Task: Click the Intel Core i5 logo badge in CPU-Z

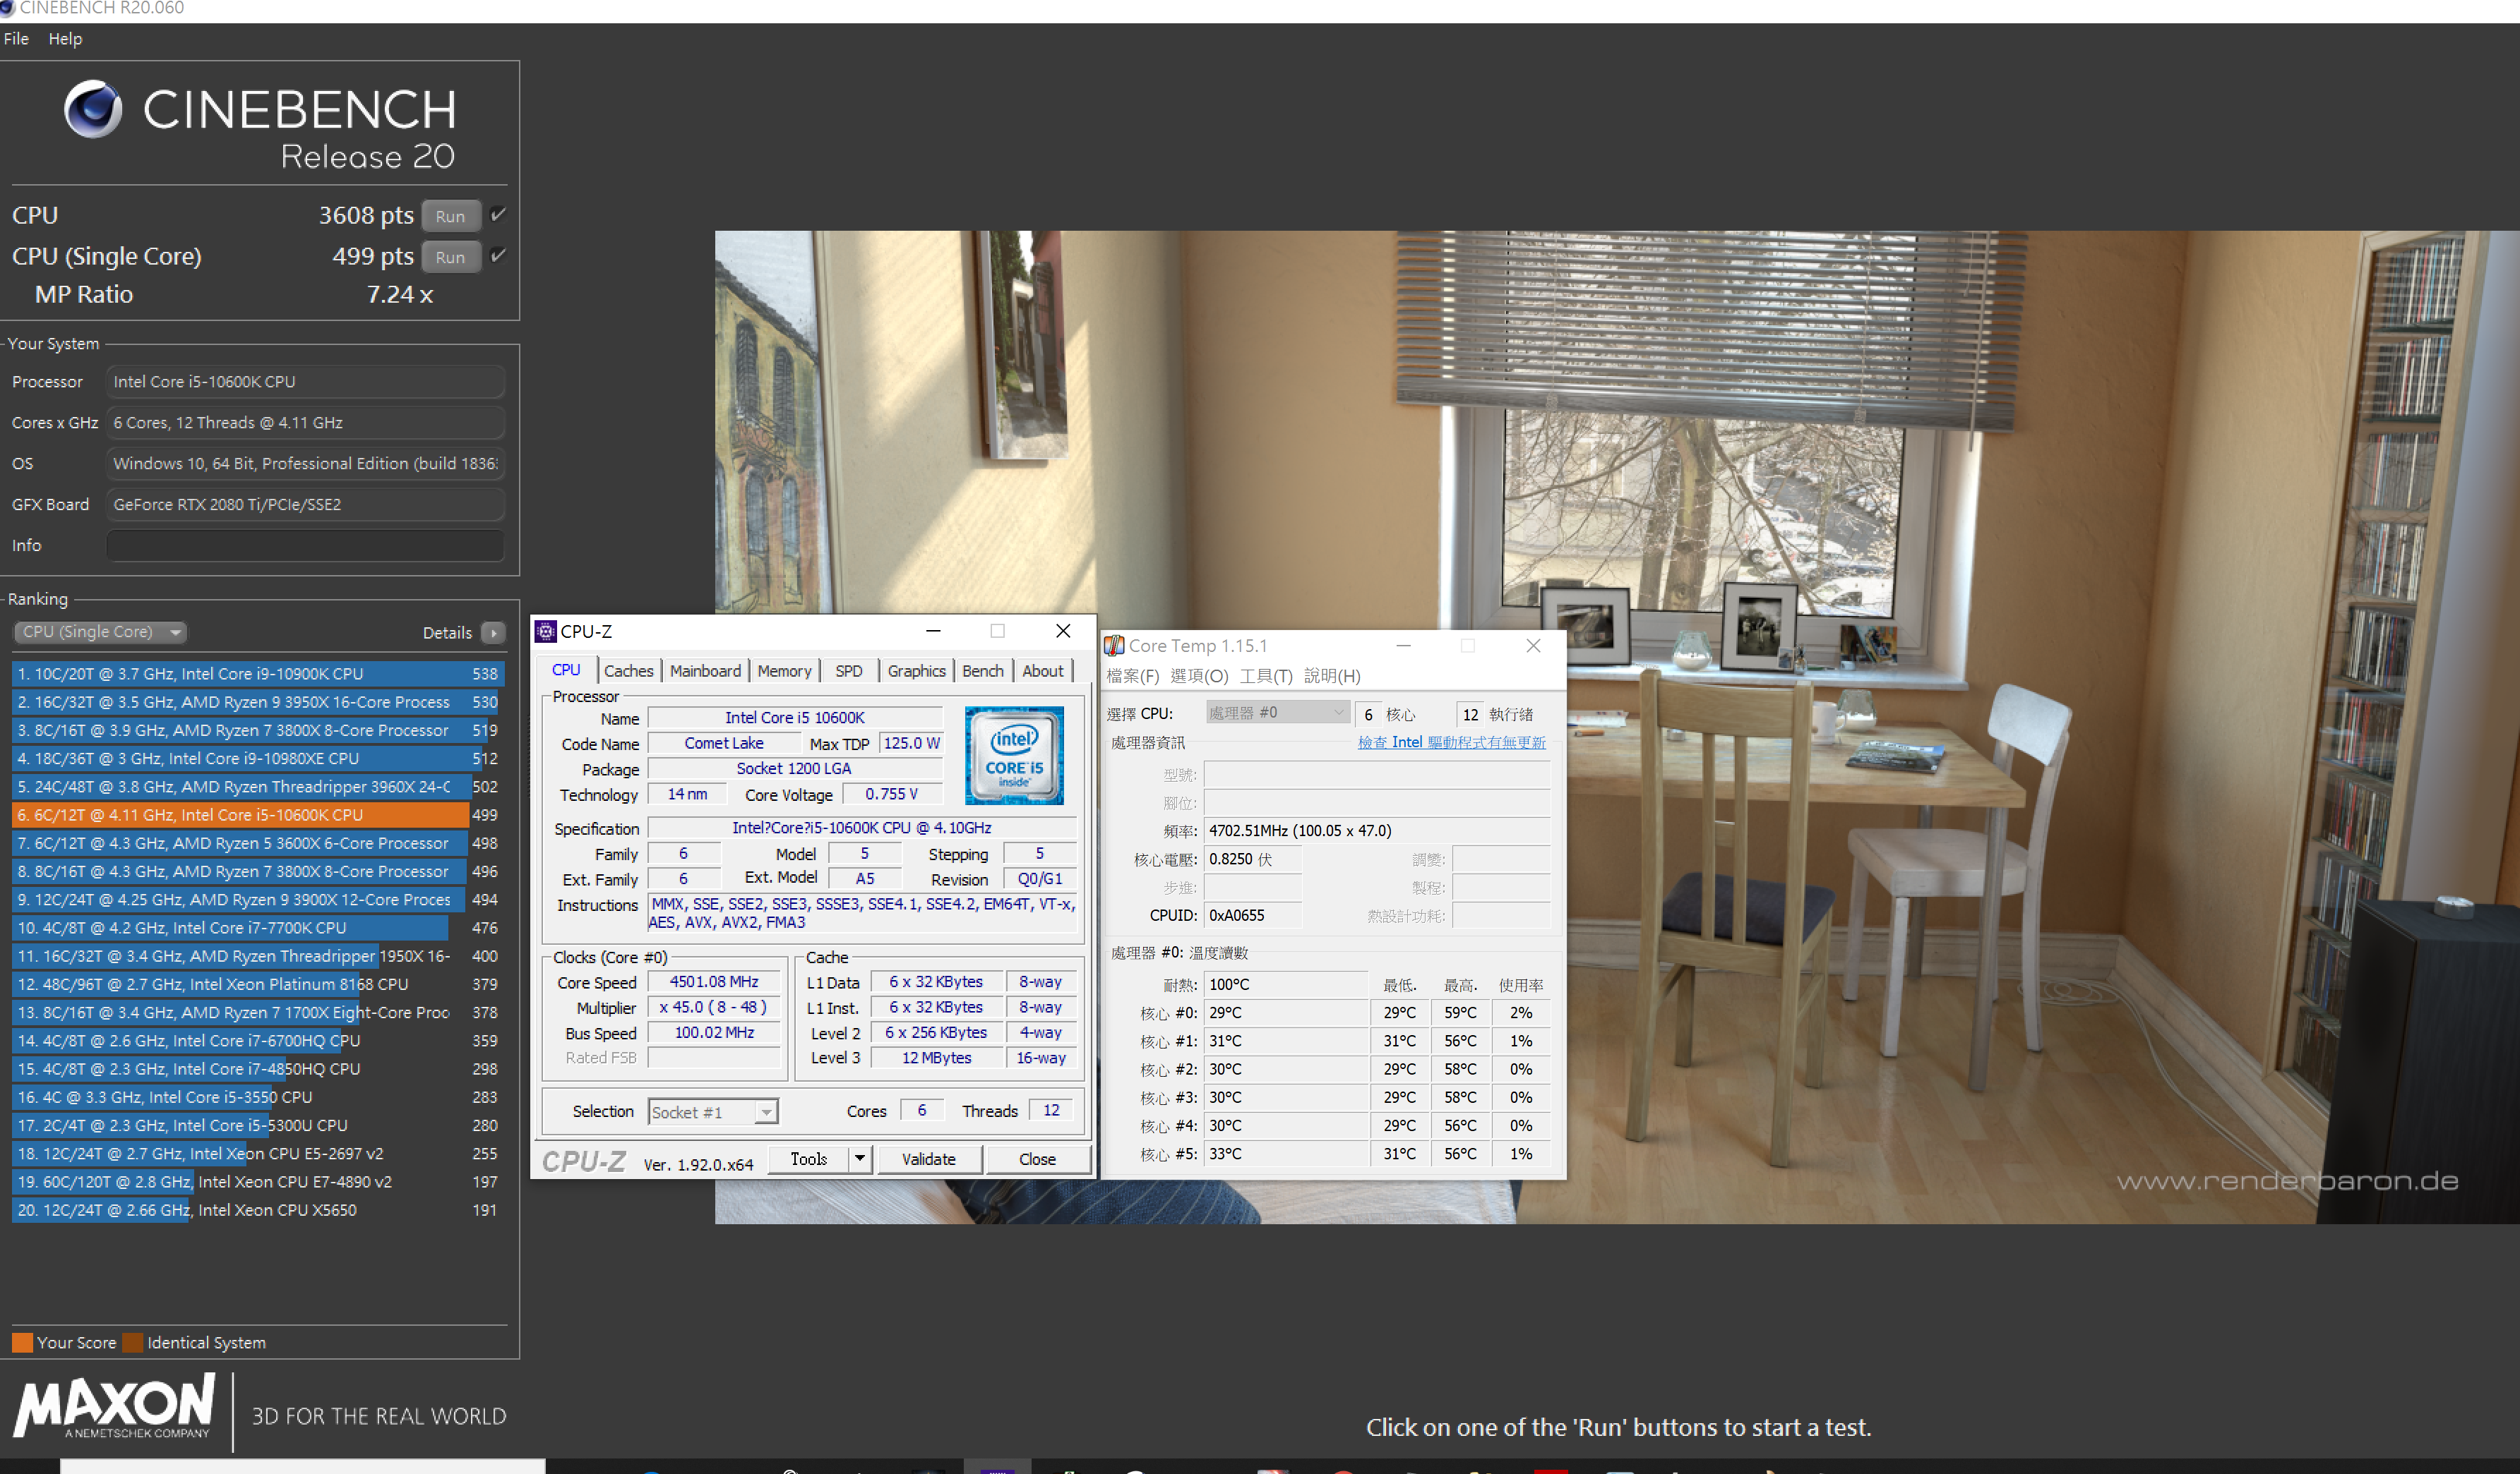Action: tap(1014, 756)
